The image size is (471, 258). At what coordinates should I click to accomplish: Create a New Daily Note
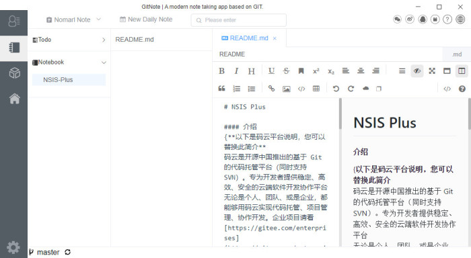146,19
